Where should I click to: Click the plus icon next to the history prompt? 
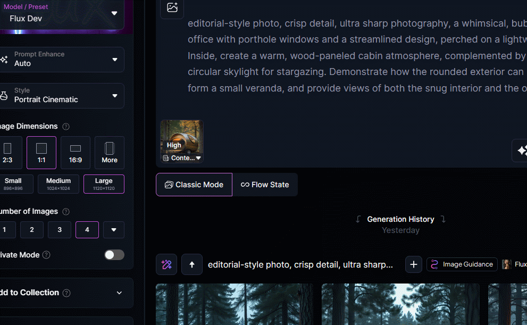tap(413, 264)
